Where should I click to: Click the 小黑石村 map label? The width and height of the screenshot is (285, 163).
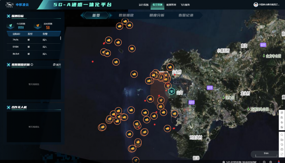pos(223,51)
